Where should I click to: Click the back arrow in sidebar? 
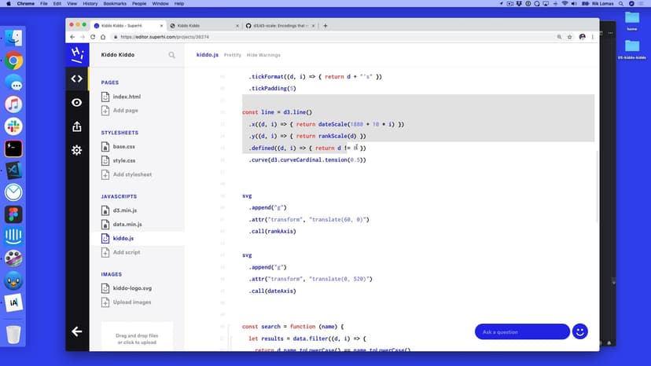click(76, 331)
